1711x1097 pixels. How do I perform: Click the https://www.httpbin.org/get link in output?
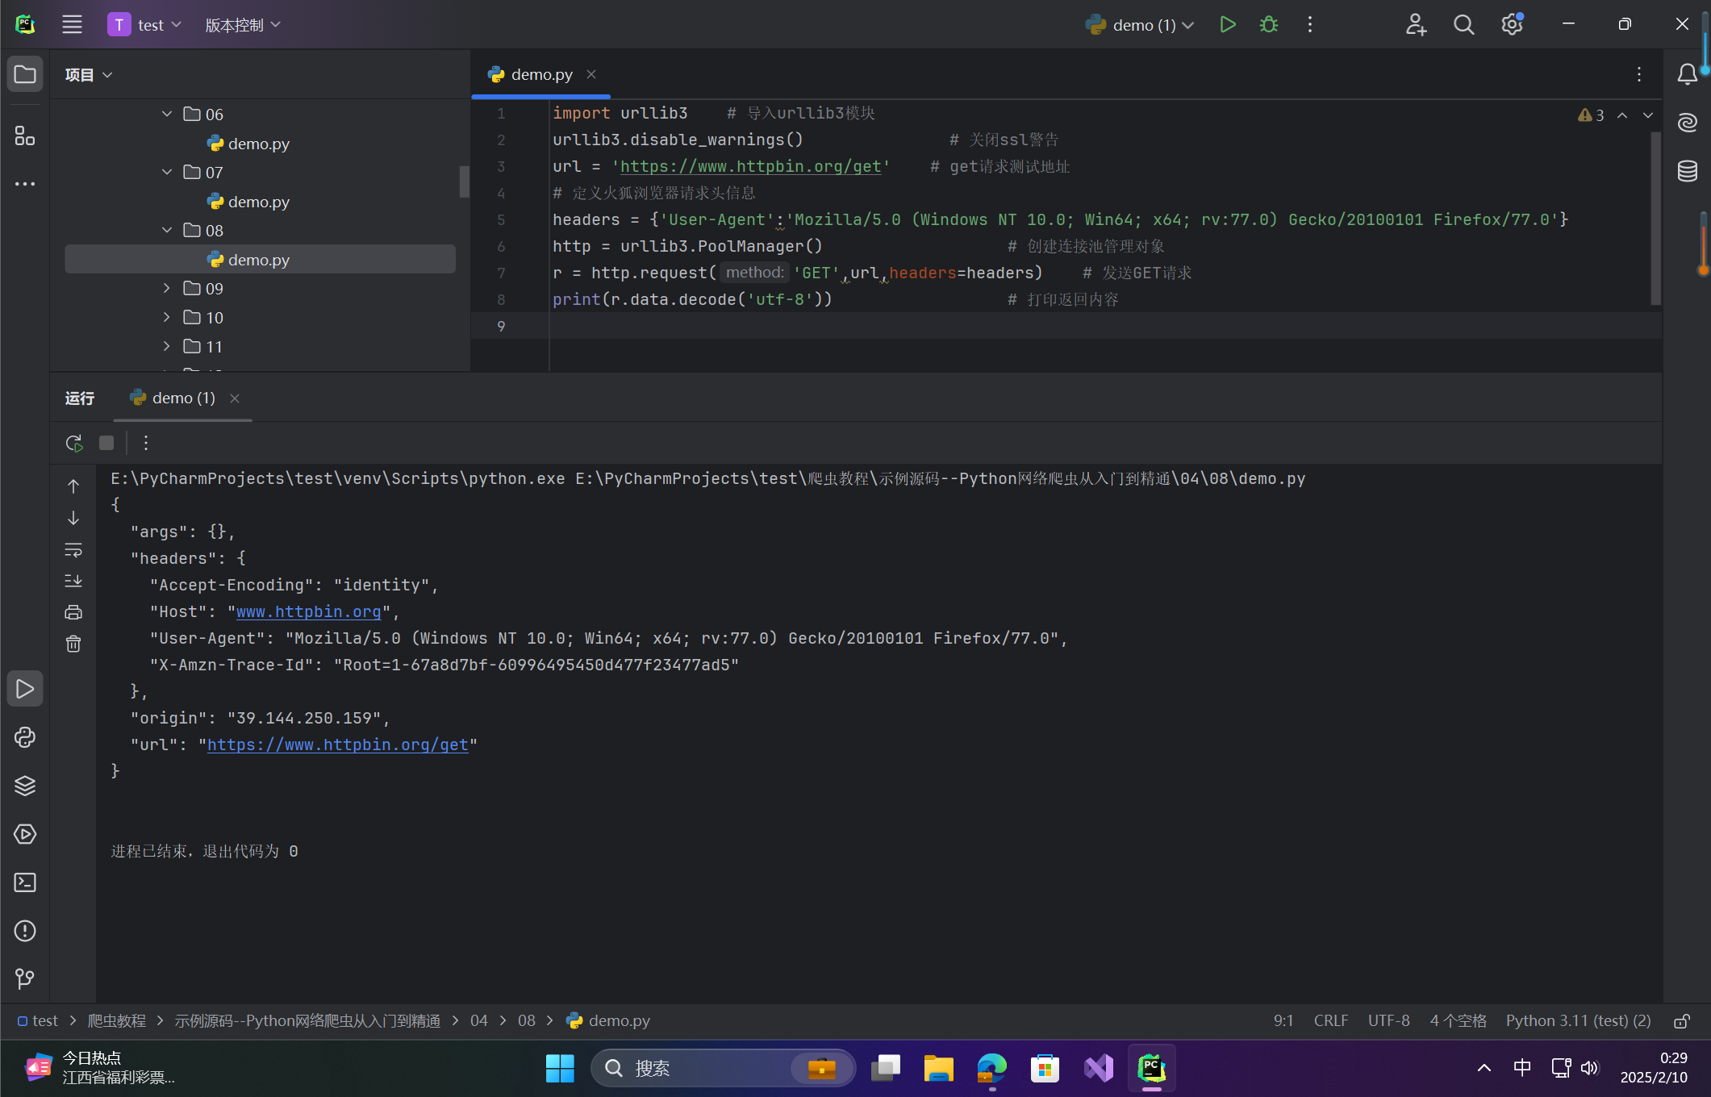coord(337,745)
